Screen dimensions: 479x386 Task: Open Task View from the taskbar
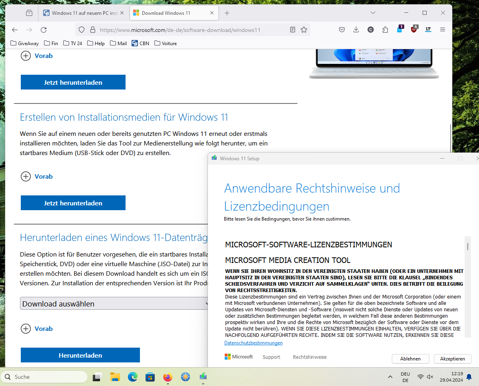(x=97, y=377)
